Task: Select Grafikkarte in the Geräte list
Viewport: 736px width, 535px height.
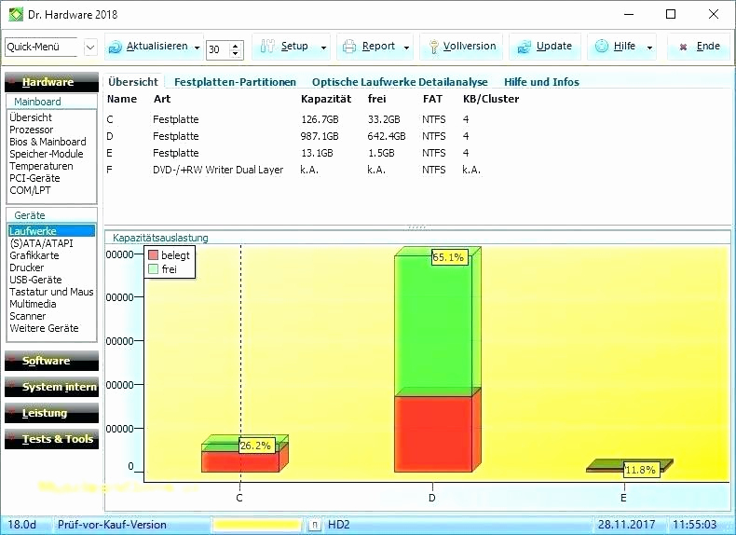Action: [x=34, y=254]
